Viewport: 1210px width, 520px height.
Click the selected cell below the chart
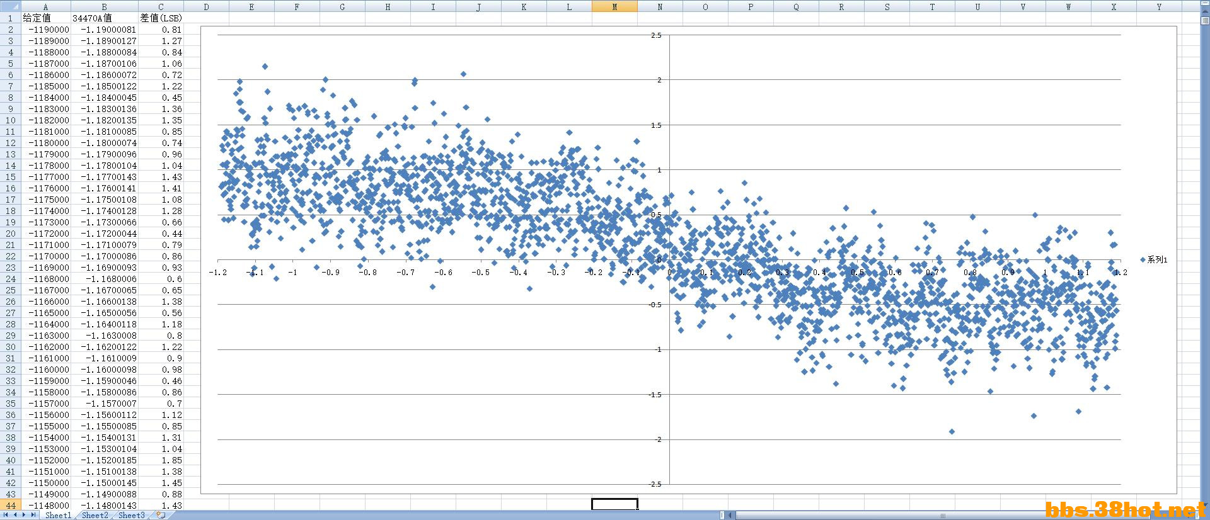coord(614,504)
